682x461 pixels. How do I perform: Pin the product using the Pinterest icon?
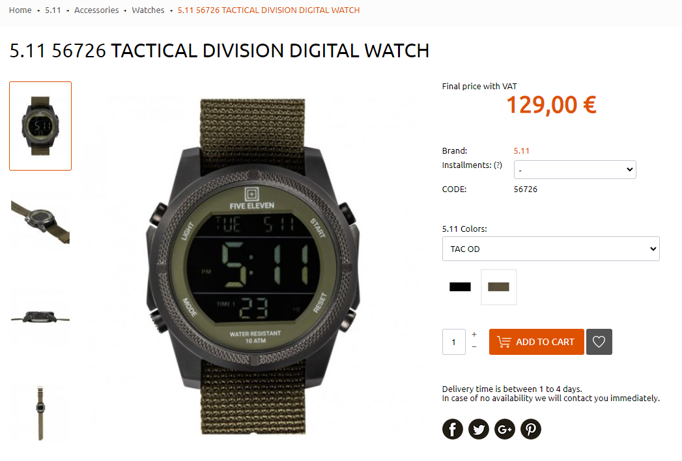[x=531, y=429]
